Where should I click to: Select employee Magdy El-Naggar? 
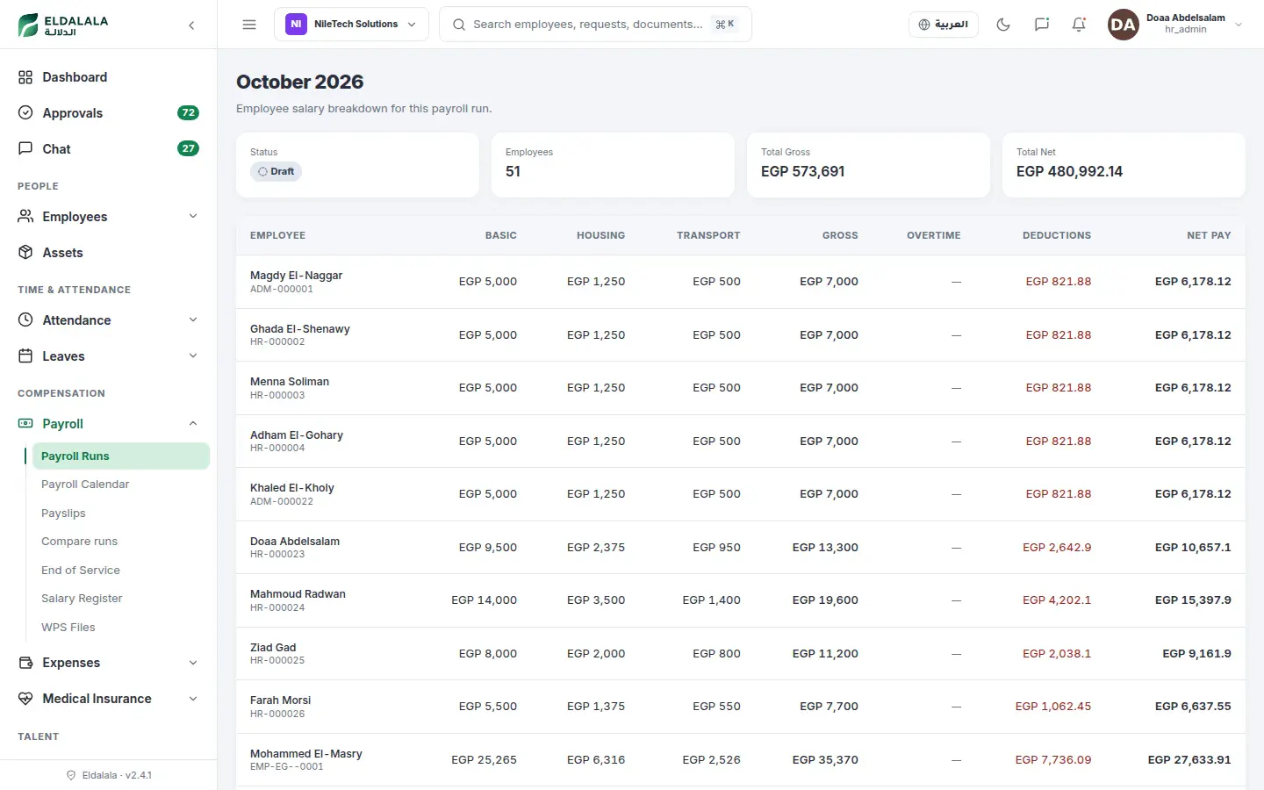(x=296, y=276)
